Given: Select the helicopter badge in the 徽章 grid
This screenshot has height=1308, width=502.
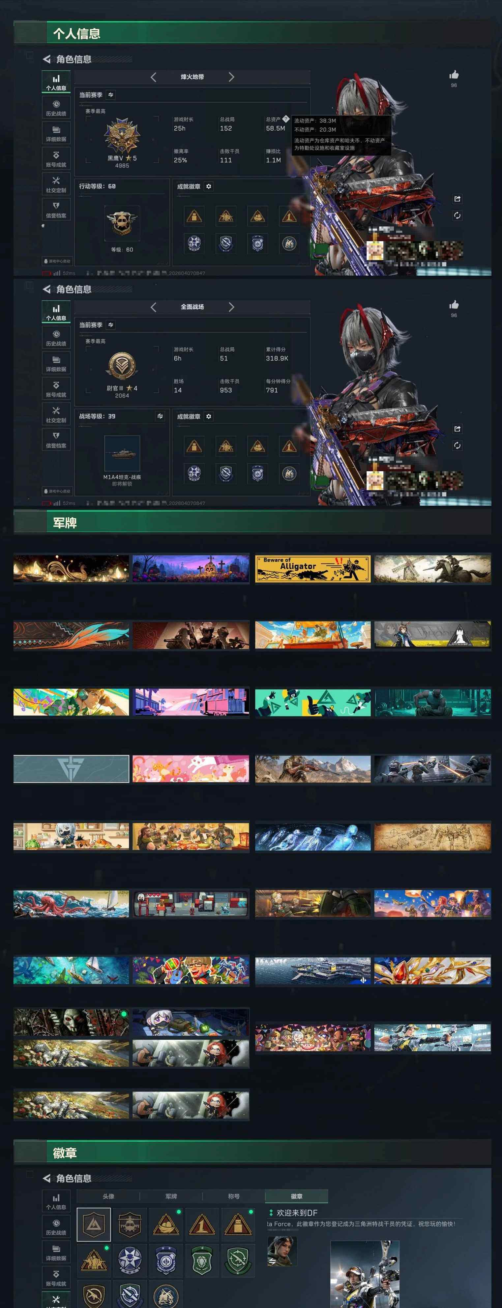Looking at the screenshot, I should pyautogui.click(x=130, y=1225).
